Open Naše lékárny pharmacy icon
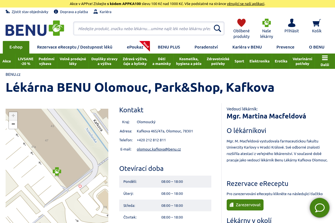This screenshot has height=223, width=335. click(267, 23)
